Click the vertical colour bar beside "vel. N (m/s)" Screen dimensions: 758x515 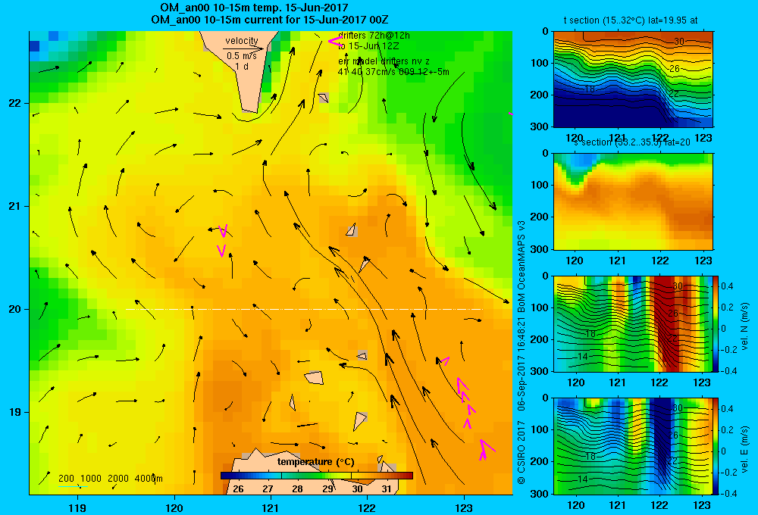(x=716, y=323)
